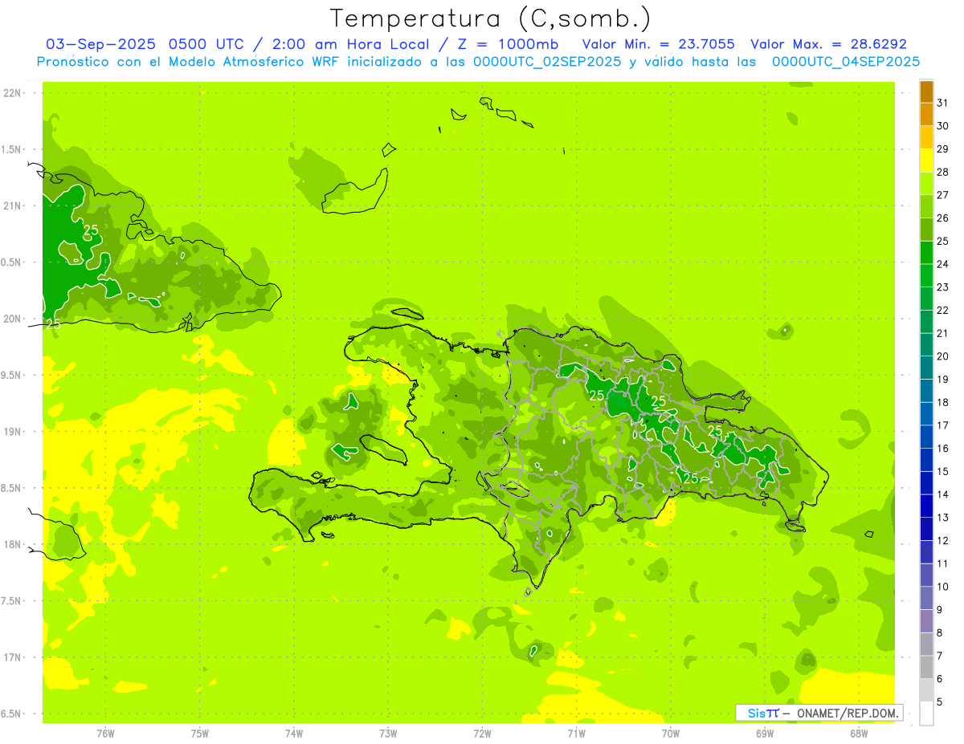
Task: Click the '74W' longitude axis label
Action: pyautogui.click(x=294, y=734)
